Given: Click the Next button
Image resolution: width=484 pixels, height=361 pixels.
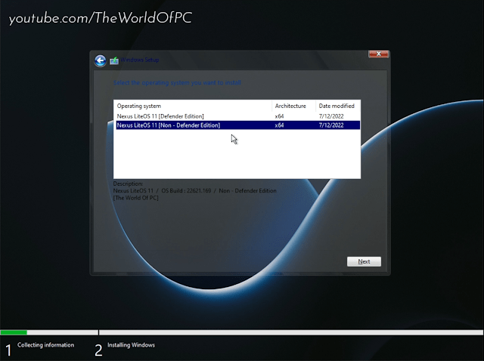Looking at the screenshot, I should tap(364, 261).
